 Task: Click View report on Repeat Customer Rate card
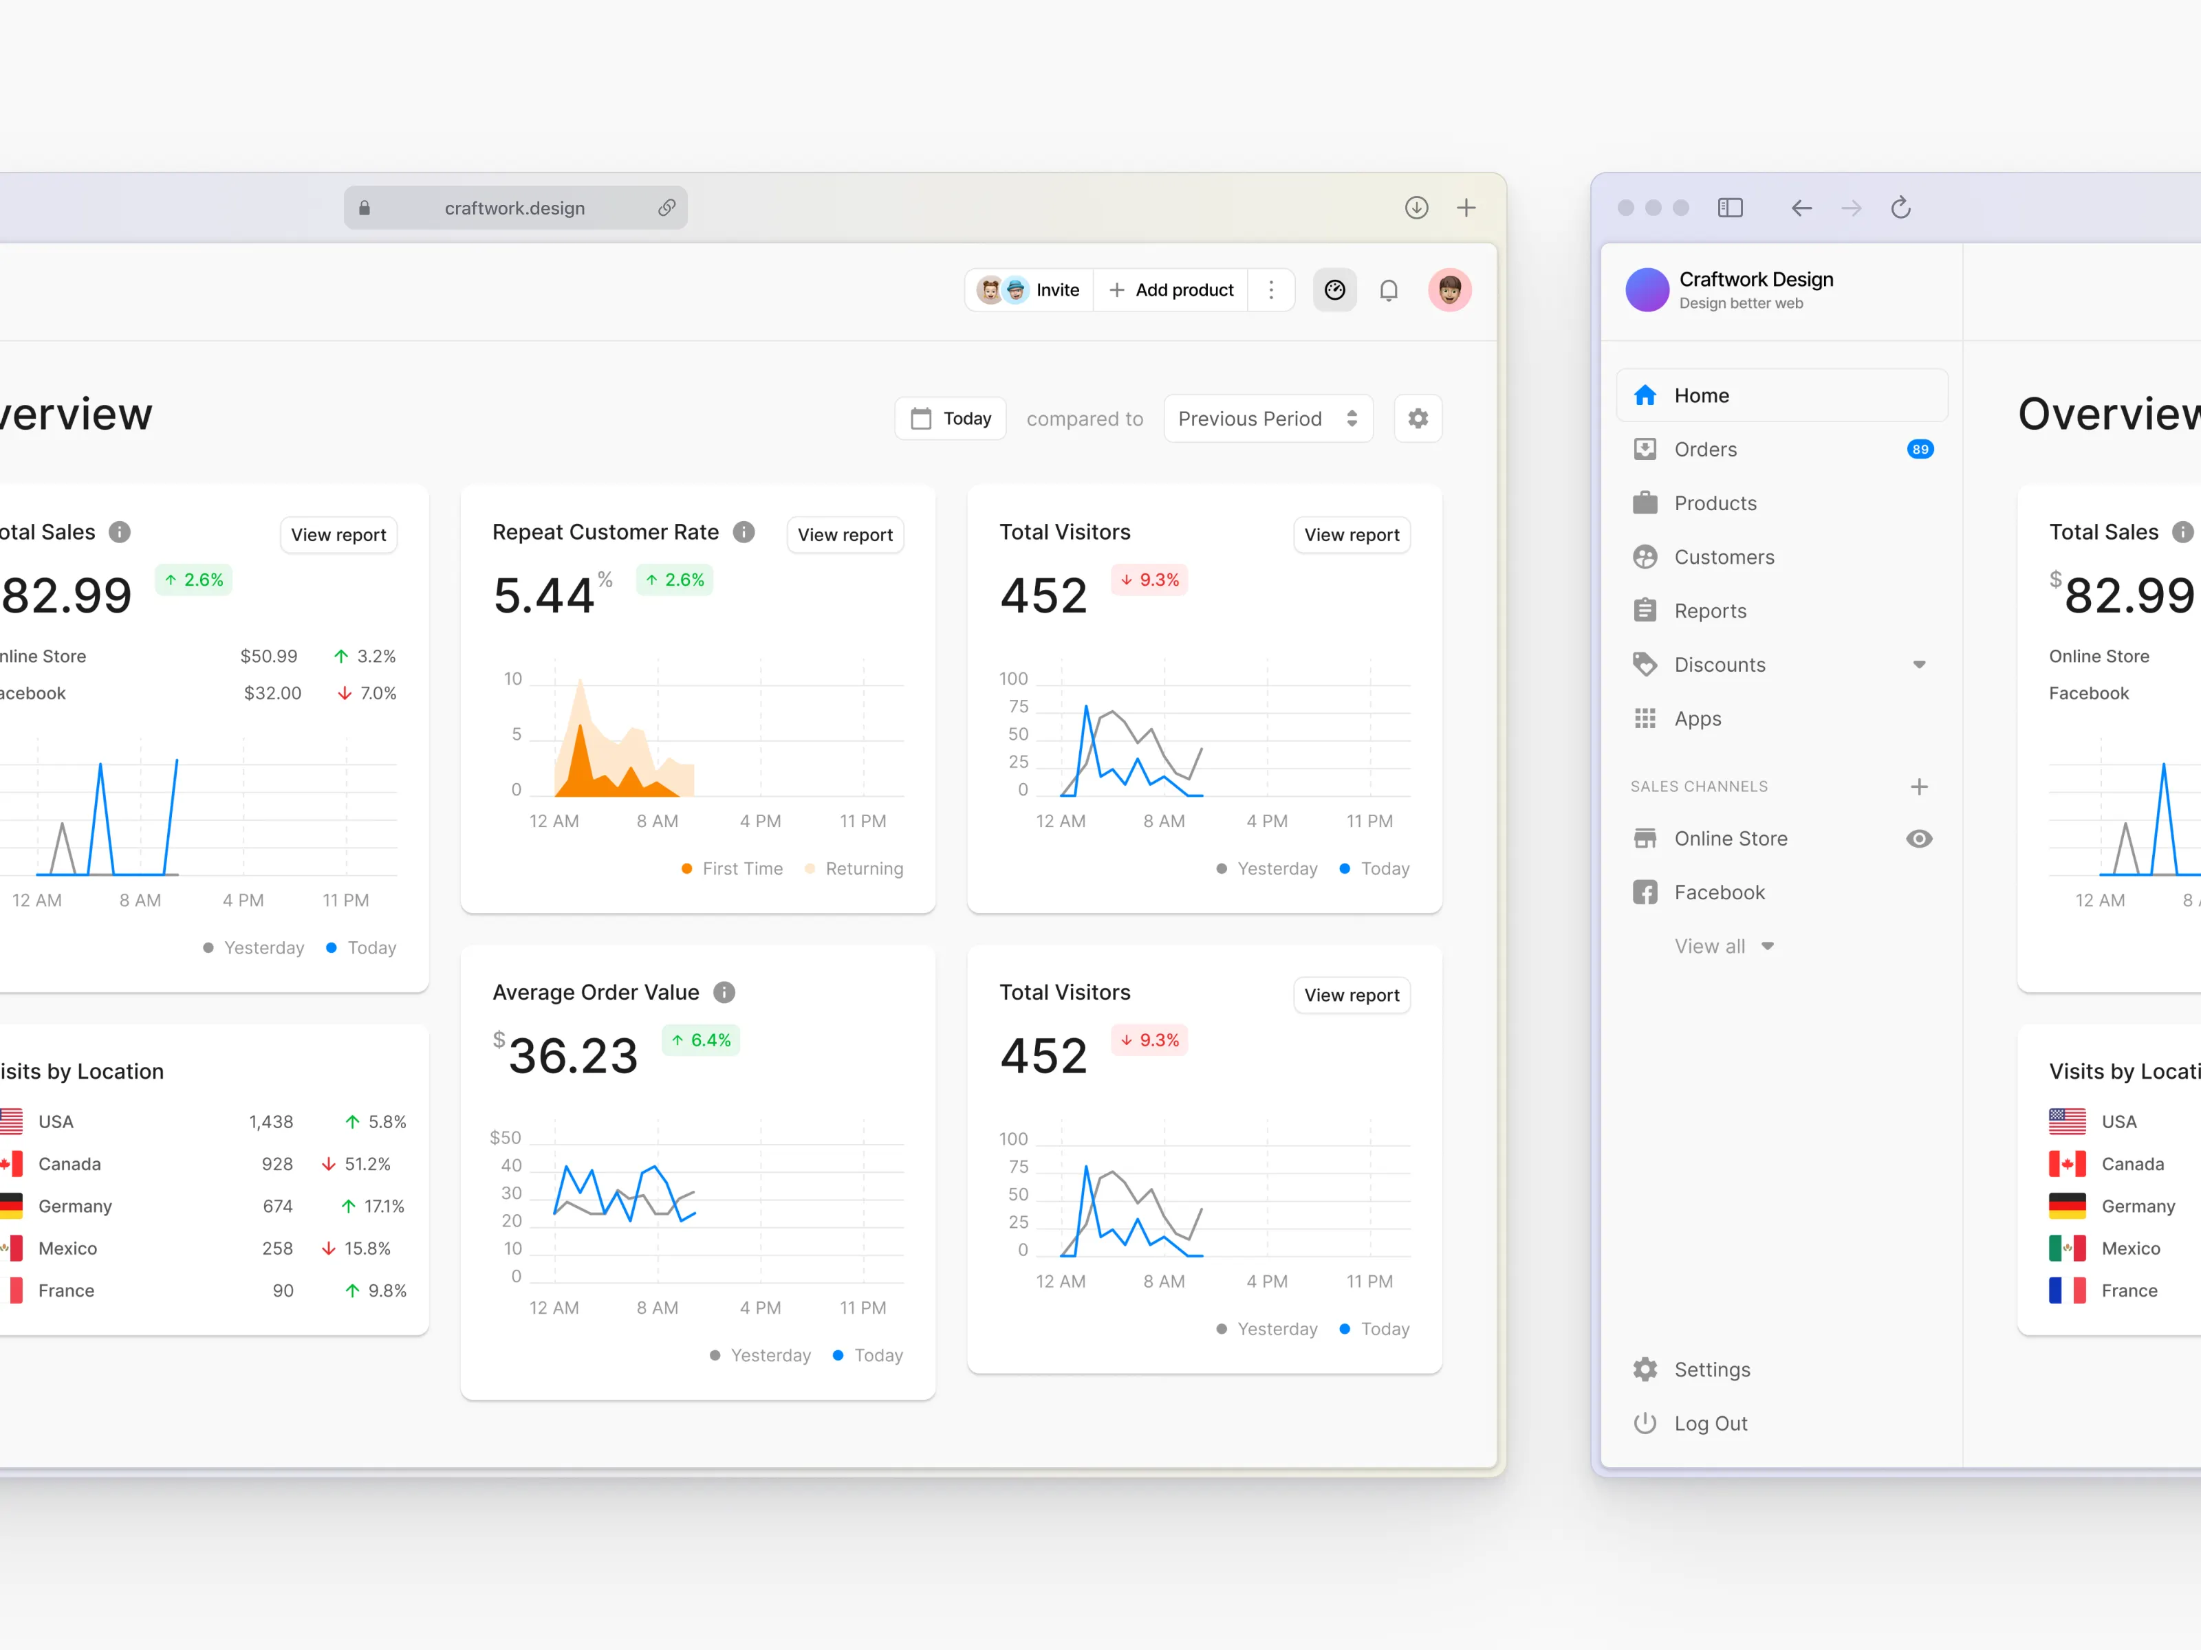pos(845,535)
